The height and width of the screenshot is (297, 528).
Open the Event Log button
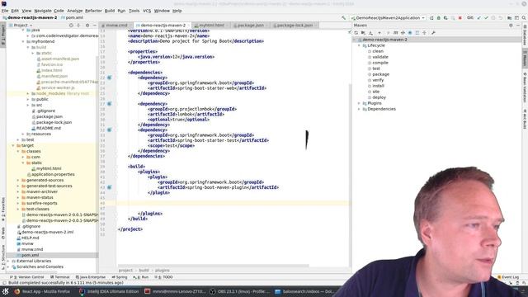[x=508, y=277]
